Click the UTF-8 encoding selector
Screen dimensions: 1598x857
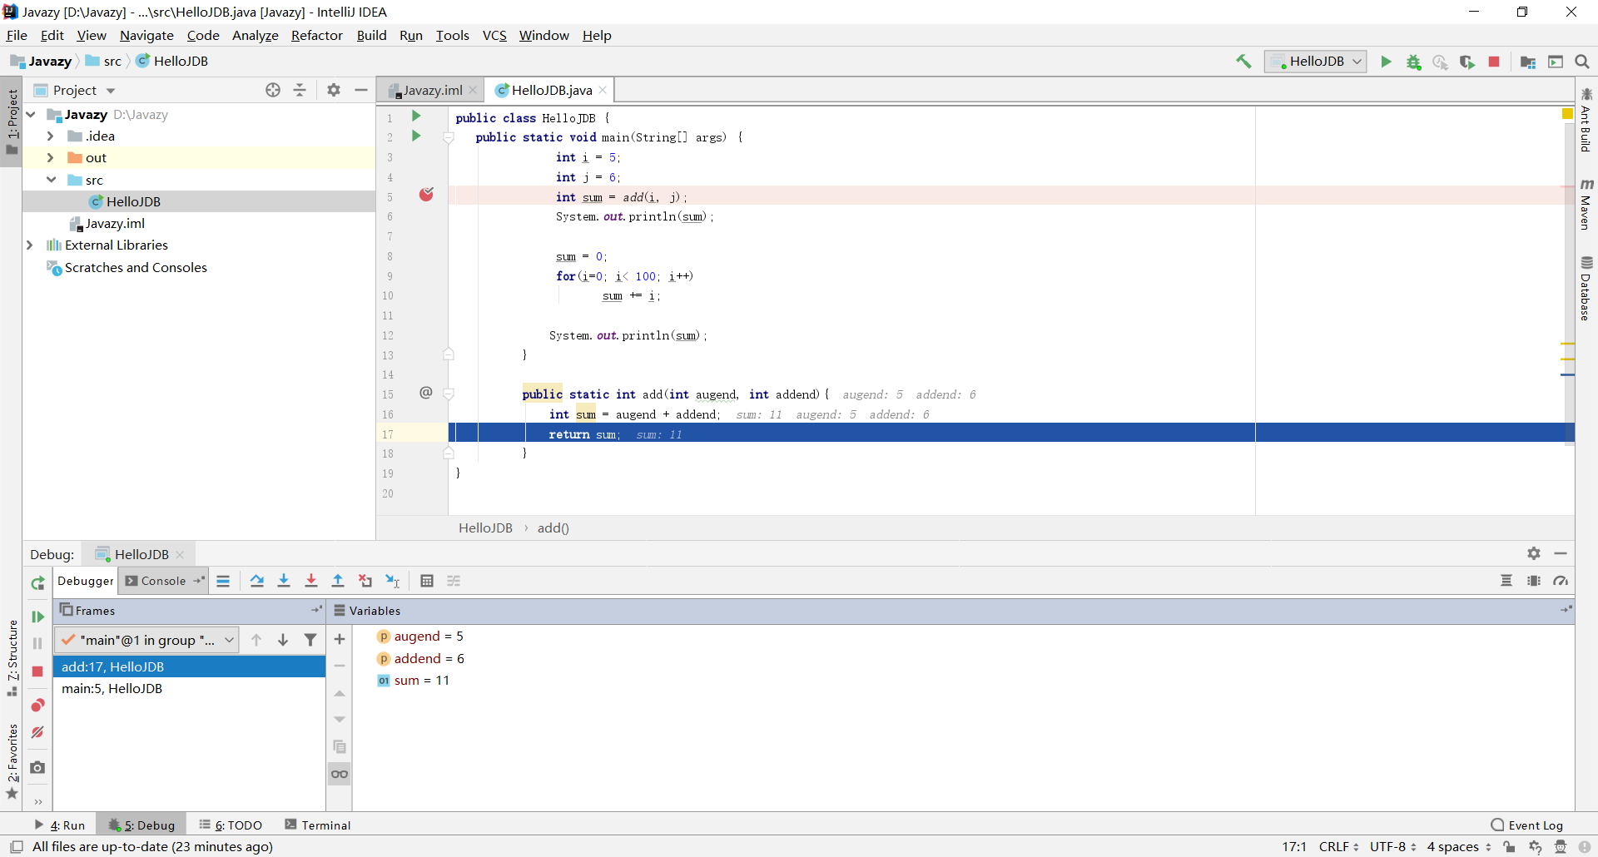(x=1393, y=846)
